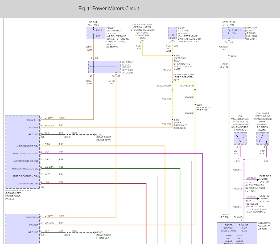Select the Transmission Solenoid/TRS switch symbol

pyautogui.click(x=240, y=138)
